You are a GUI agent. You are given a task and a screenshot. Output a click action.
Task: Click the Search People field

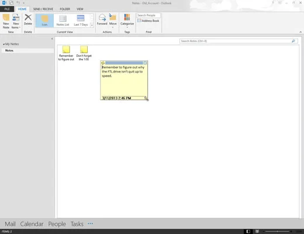coord(148,15)
